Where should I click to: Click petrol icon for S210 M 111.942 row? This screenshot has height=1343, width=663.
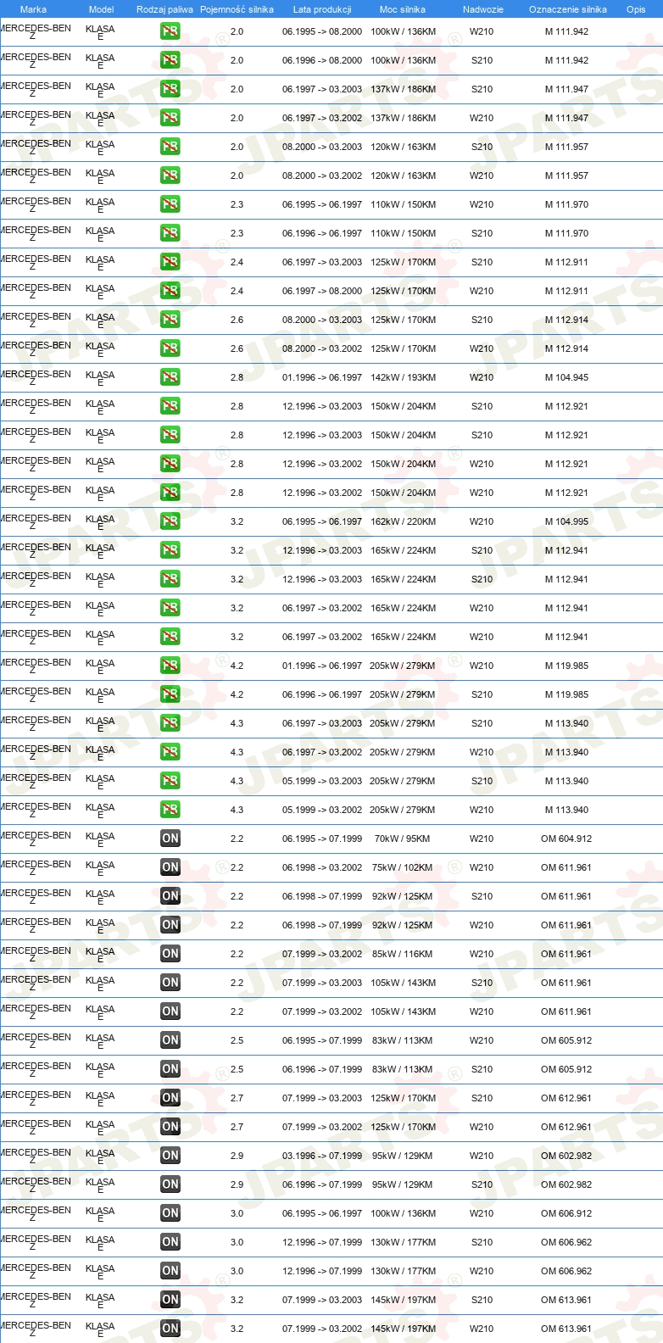click(x=170, y=60)
